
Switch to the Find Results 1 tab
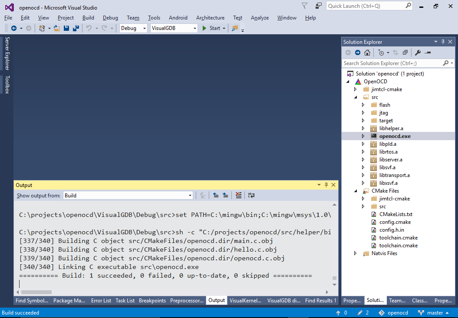click(320, 301)
